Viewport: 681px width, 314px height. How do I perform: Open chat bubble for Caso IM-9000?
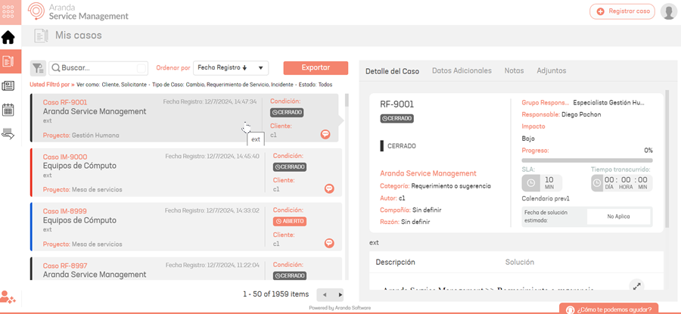coord(329,188)
